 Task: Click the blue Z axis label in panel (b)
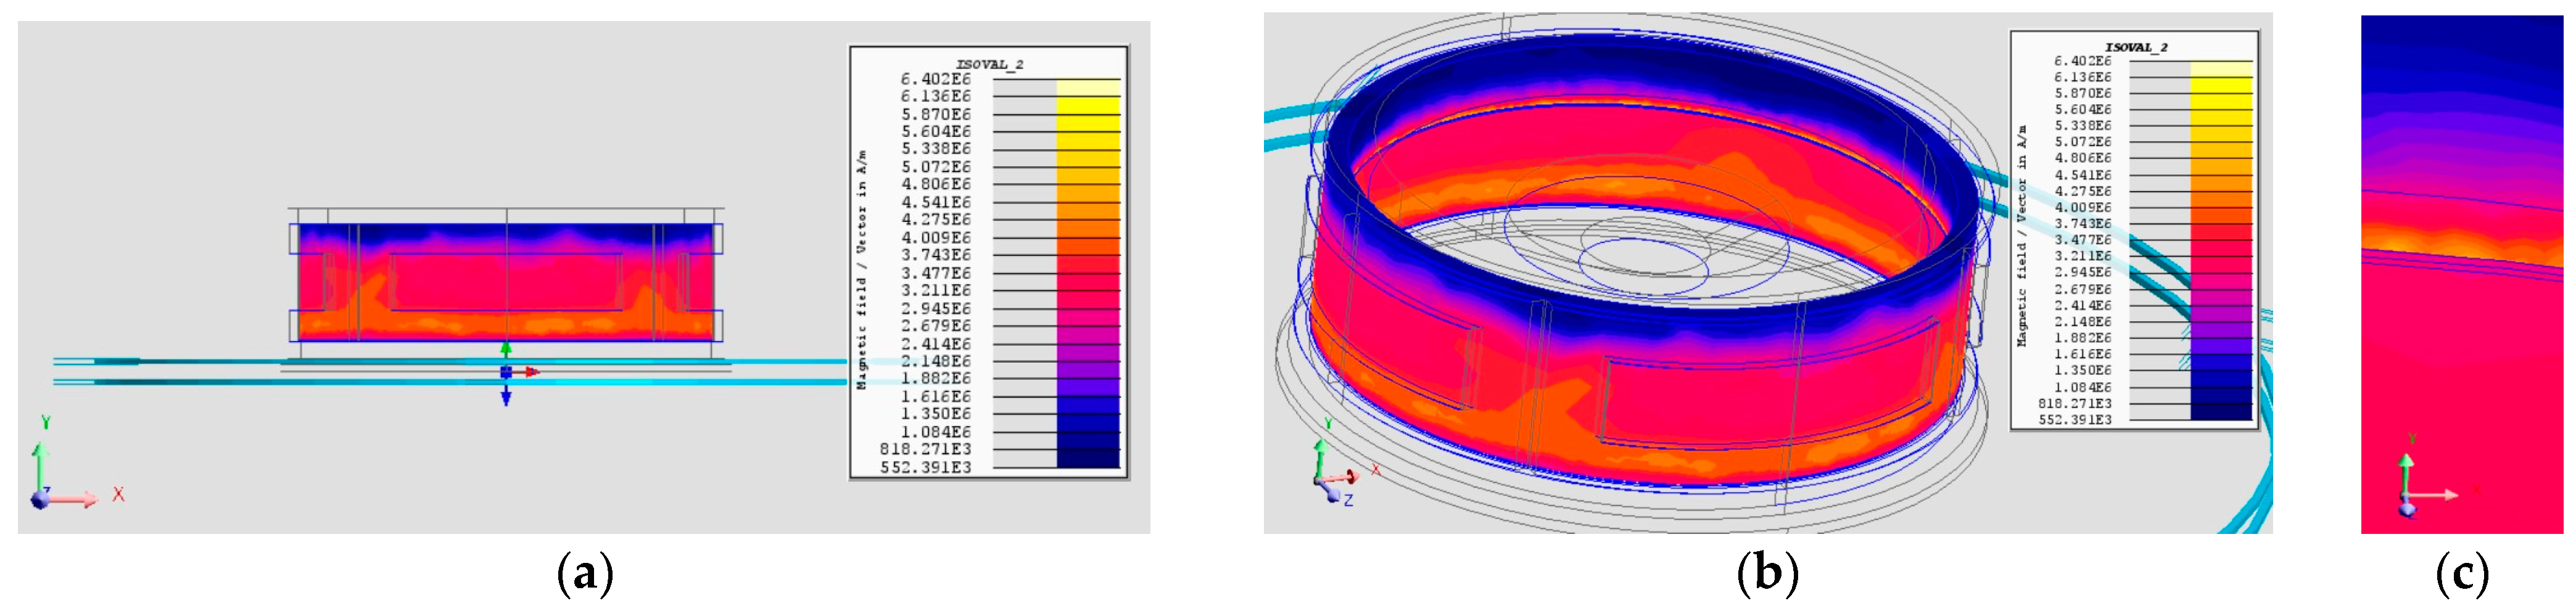coord(1348,500)
